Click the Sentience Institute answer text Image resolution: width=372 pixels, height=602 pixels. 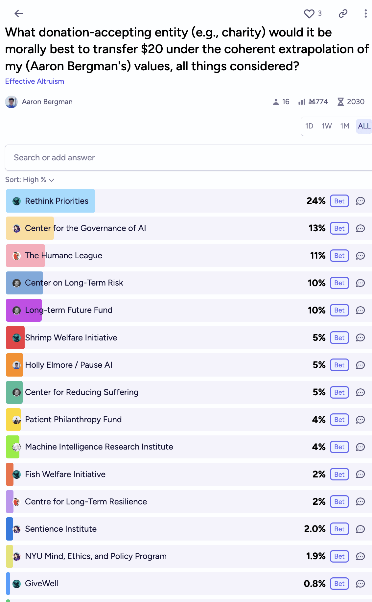[61, 529]
